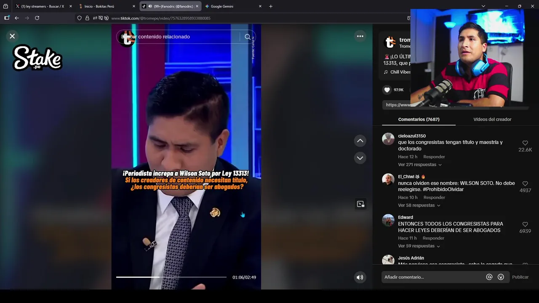
Task: Open the cieloazul3150 username
Action: (x=412, y=136)
